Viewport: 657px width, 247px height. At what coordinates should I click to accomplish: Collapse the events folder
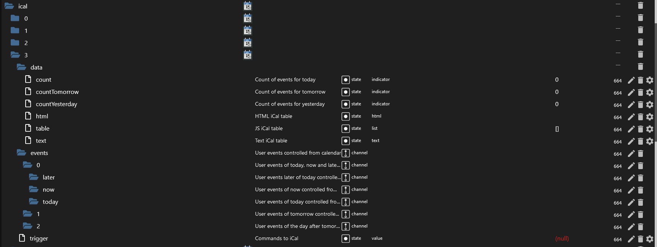tap(21, 153)
